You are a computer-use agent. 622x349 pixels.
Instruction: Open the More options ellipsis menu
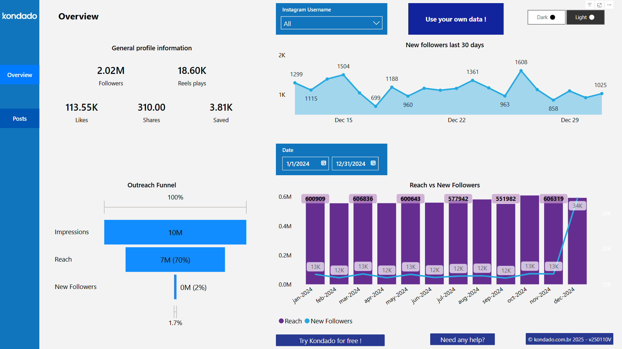pyautogui.click(x=609, y=5)
